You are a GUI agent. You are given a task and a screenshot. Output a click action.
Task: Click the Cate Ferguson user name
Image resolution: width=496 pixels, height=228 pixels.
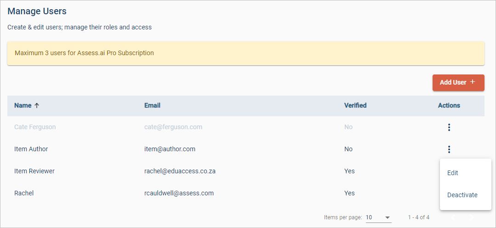(x=35, y=127)
